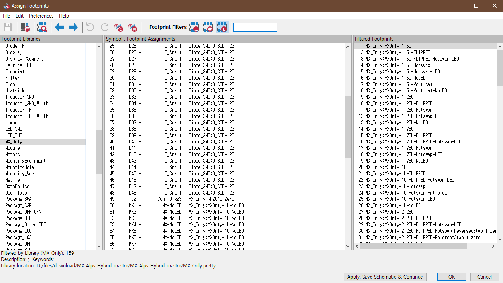Click Apply, Save Schematic & Continue

[x=385, y=277]
